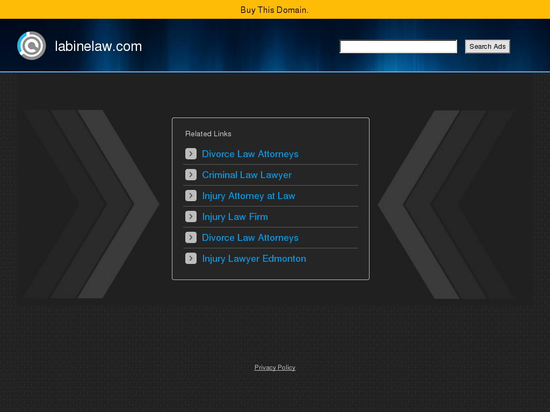Click arrow icon of Divorce Law Attorneys under Related Links heading
The image size is (550, 412).
tap(191, 154)
